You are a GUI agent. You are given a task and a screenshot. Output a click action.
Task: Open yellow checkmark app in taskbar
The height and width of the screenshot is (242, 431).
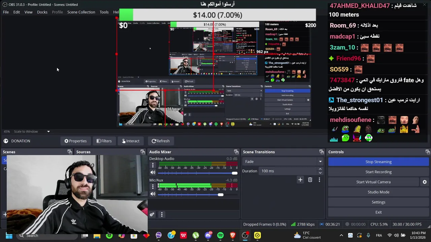point(258,235)
